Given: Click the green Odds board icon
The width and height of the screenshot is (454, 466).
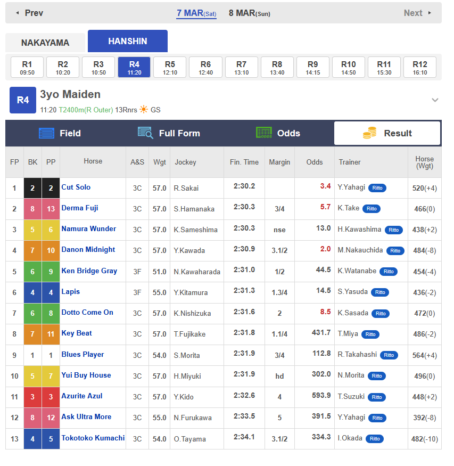Looking at the screenshot, I should tap(264, 133).
